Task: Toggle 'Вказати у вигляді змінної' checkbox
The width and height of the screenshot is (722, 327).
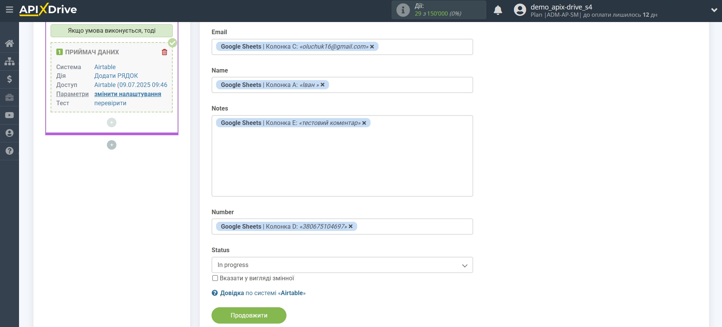Action: point(215,278)
